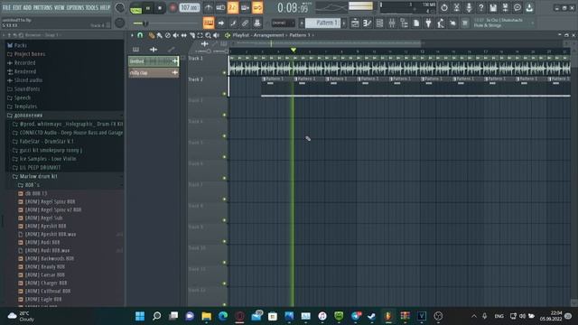Viewport: 578px width, 325px height.
Task: Toggle wait for input before recording
Action: 220,7
